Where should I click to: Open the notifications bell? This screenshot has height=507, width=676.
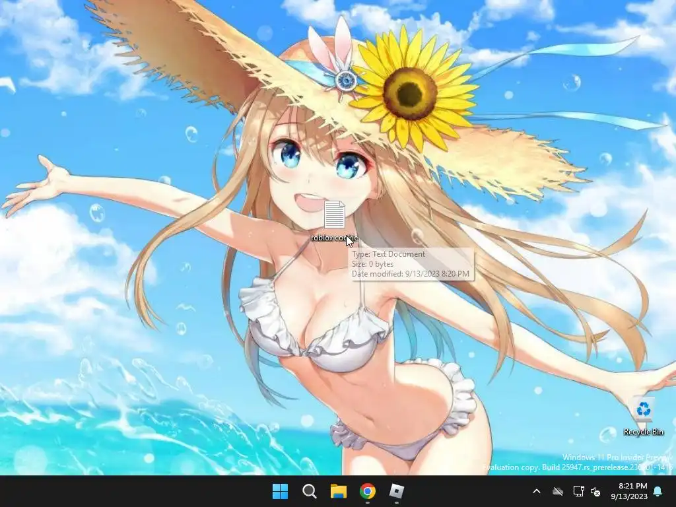point(658,491)
